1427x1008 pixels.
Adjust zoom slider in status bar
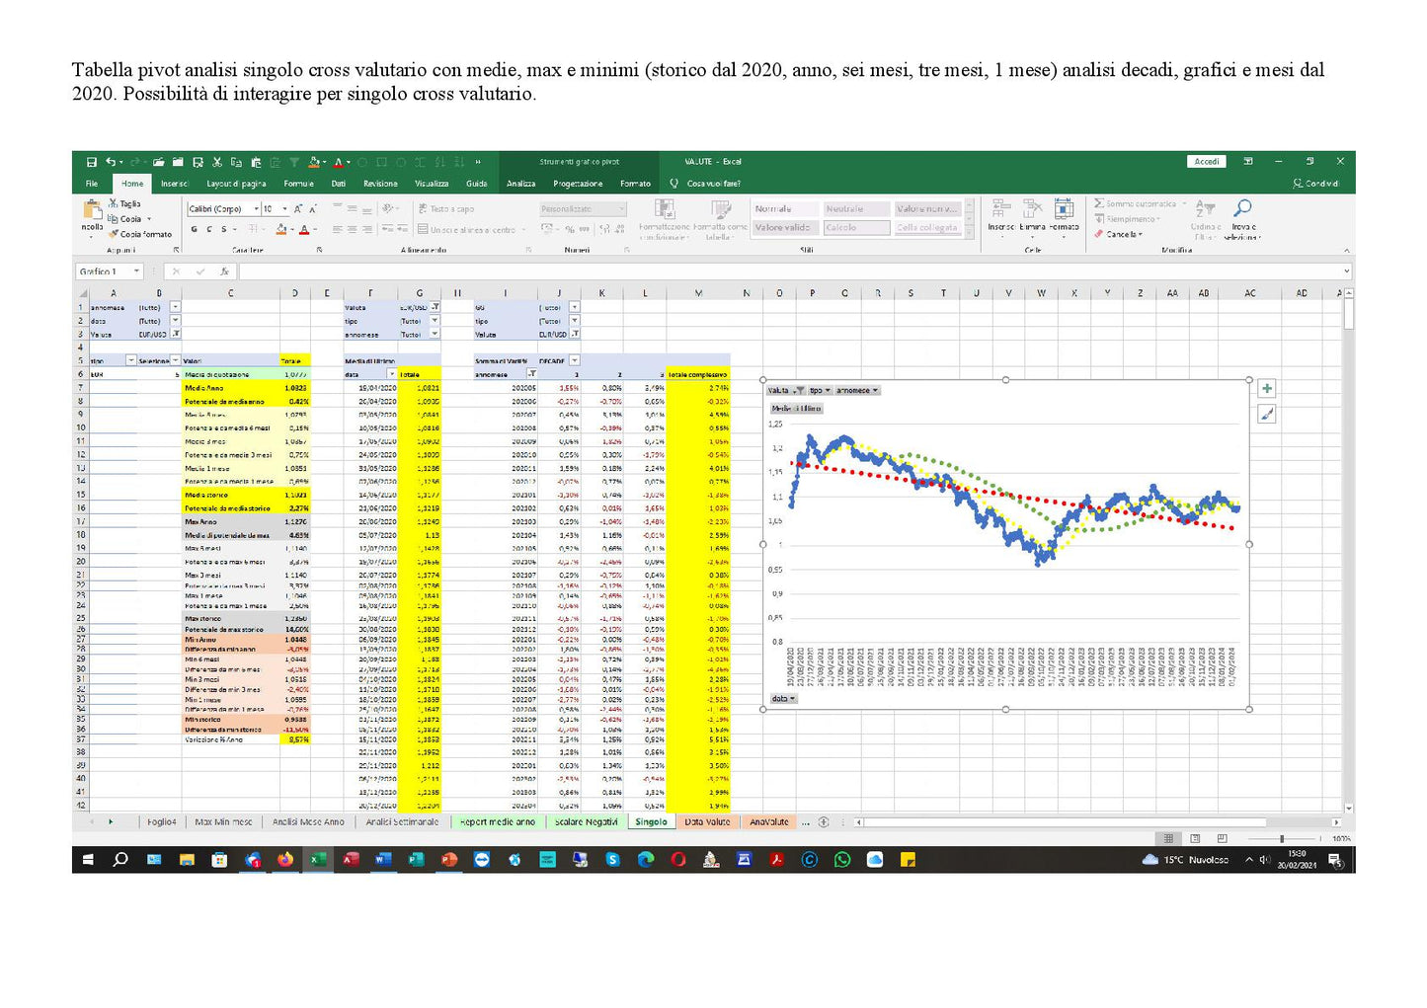coord(1282,838)
